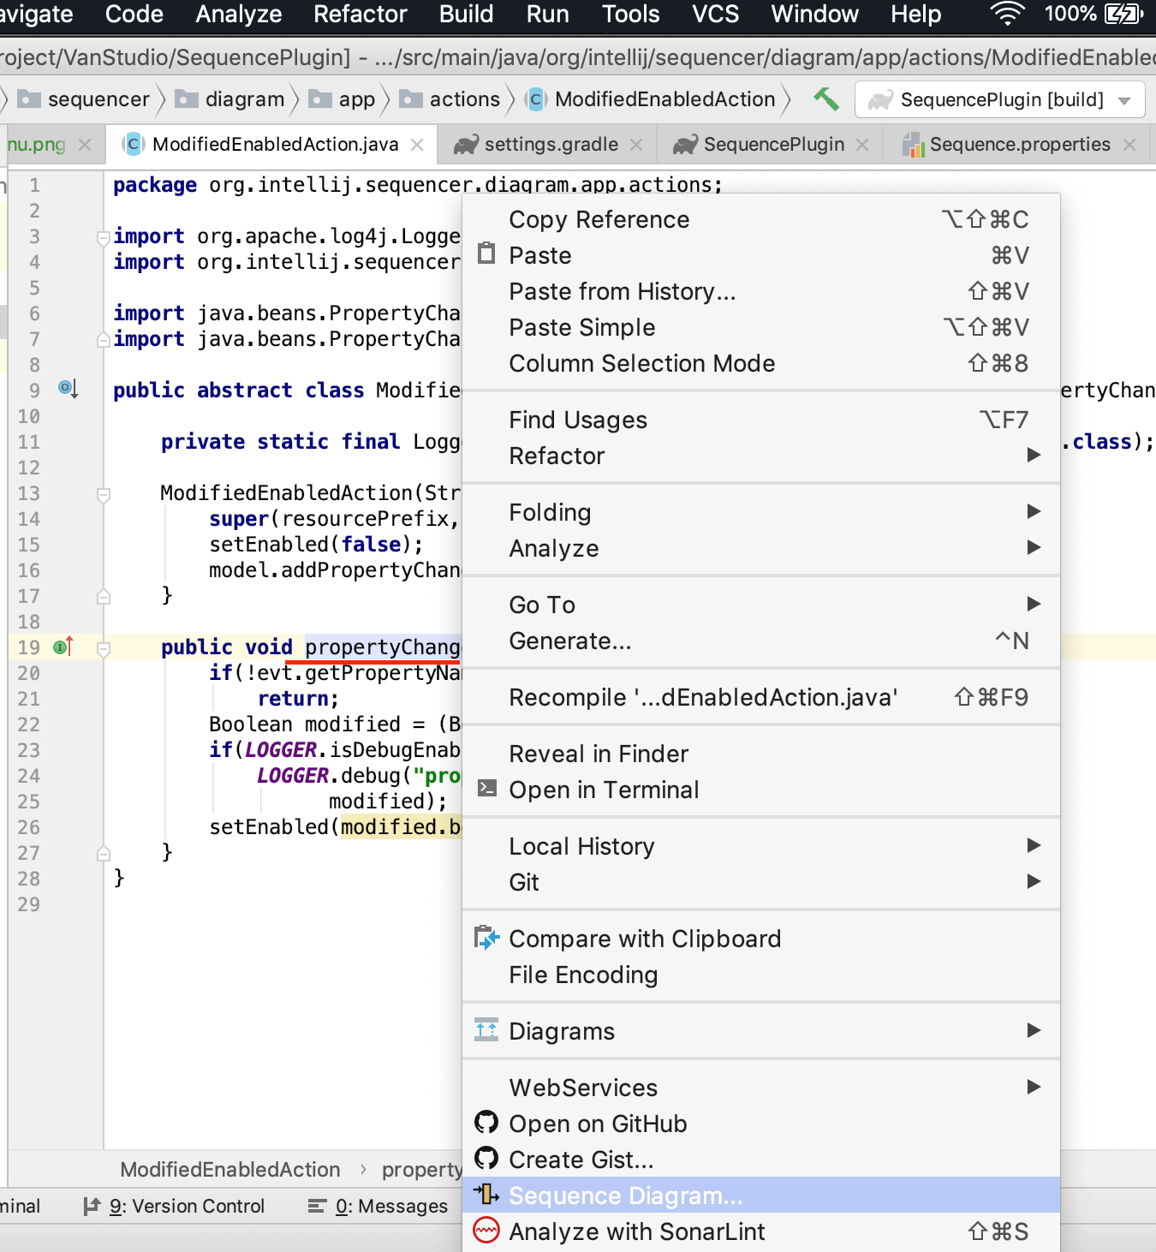
Task: Click the Gradle elephant icon on SequencePlugin tab
Action: pyautogui.click(x=683, y=144)
